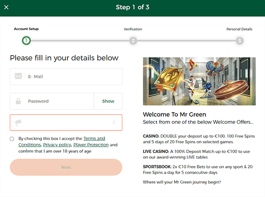The width and height of the screenshot is (265, 197).
Task: Select step 3 Personal Details circle
Action: 239,40
